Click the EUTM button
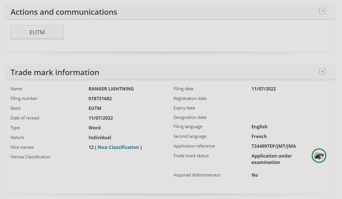This screenshot has width=342, height=199. pos(37,32)
